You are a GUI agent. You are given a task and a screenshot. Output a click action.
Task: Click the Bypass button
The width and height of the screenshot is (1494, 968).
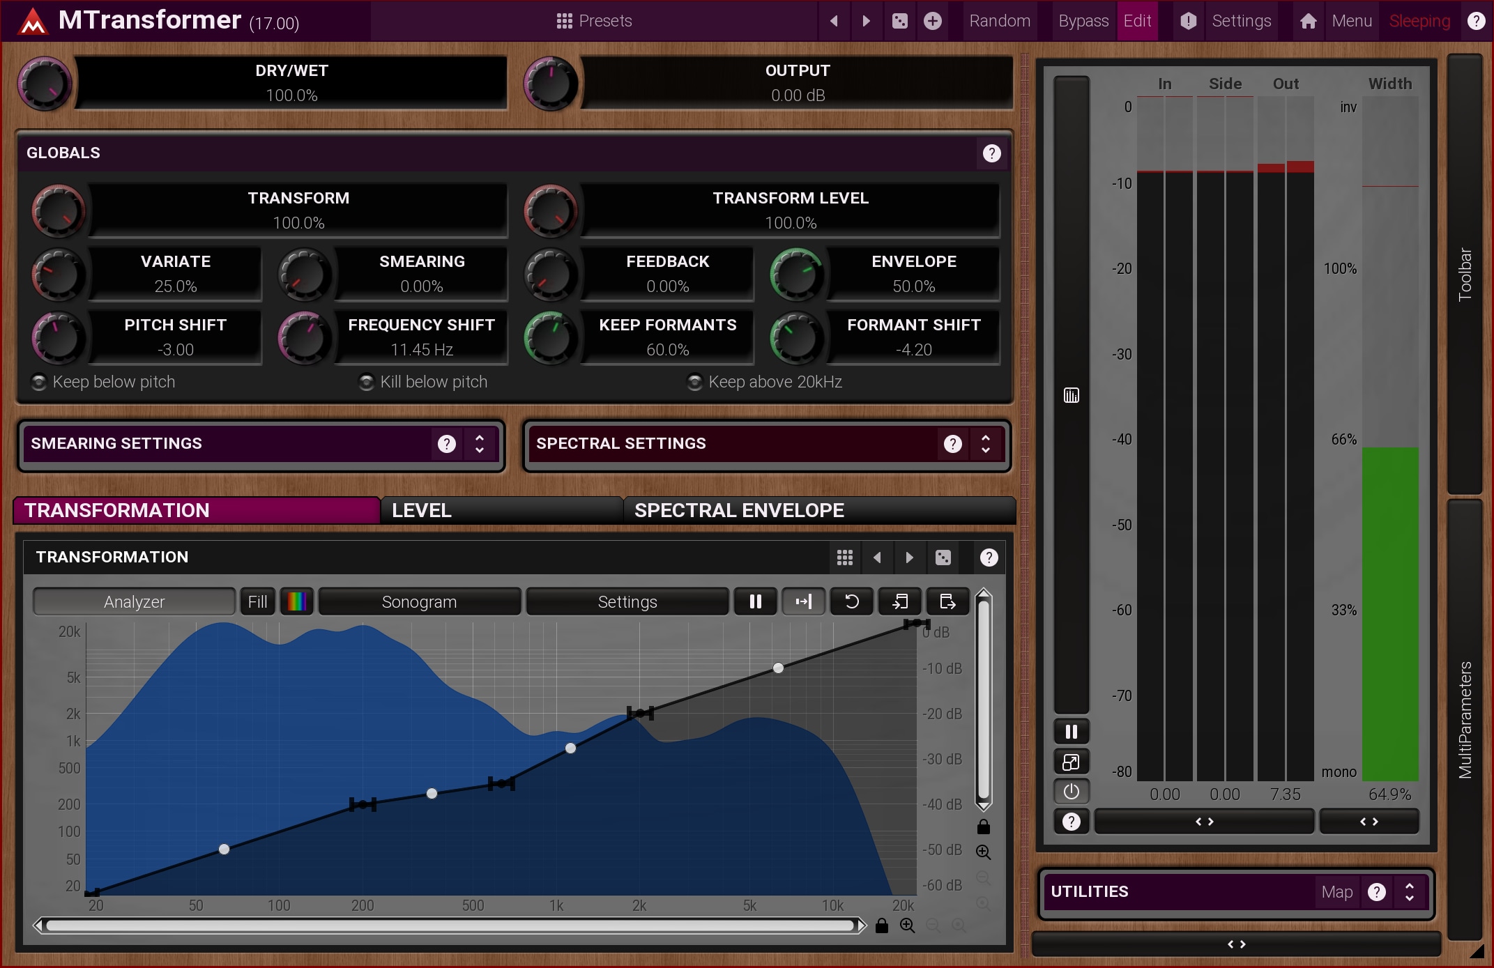(x=1083, y=21)
